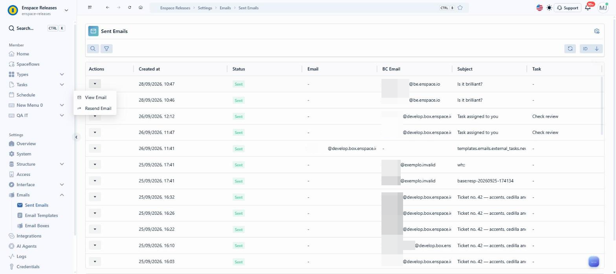The image size is (616, 274).
Task: Choose Resend Email from context menu
Action: [x=95, y=108]
